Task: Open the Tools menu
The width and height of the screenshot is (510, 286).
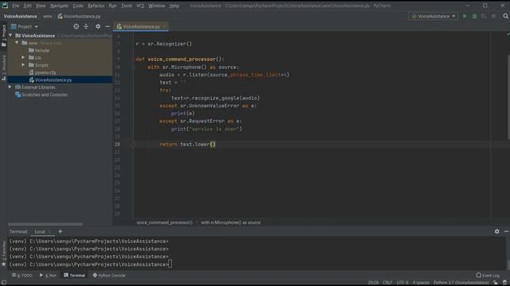Action: [x=127, y=6]
